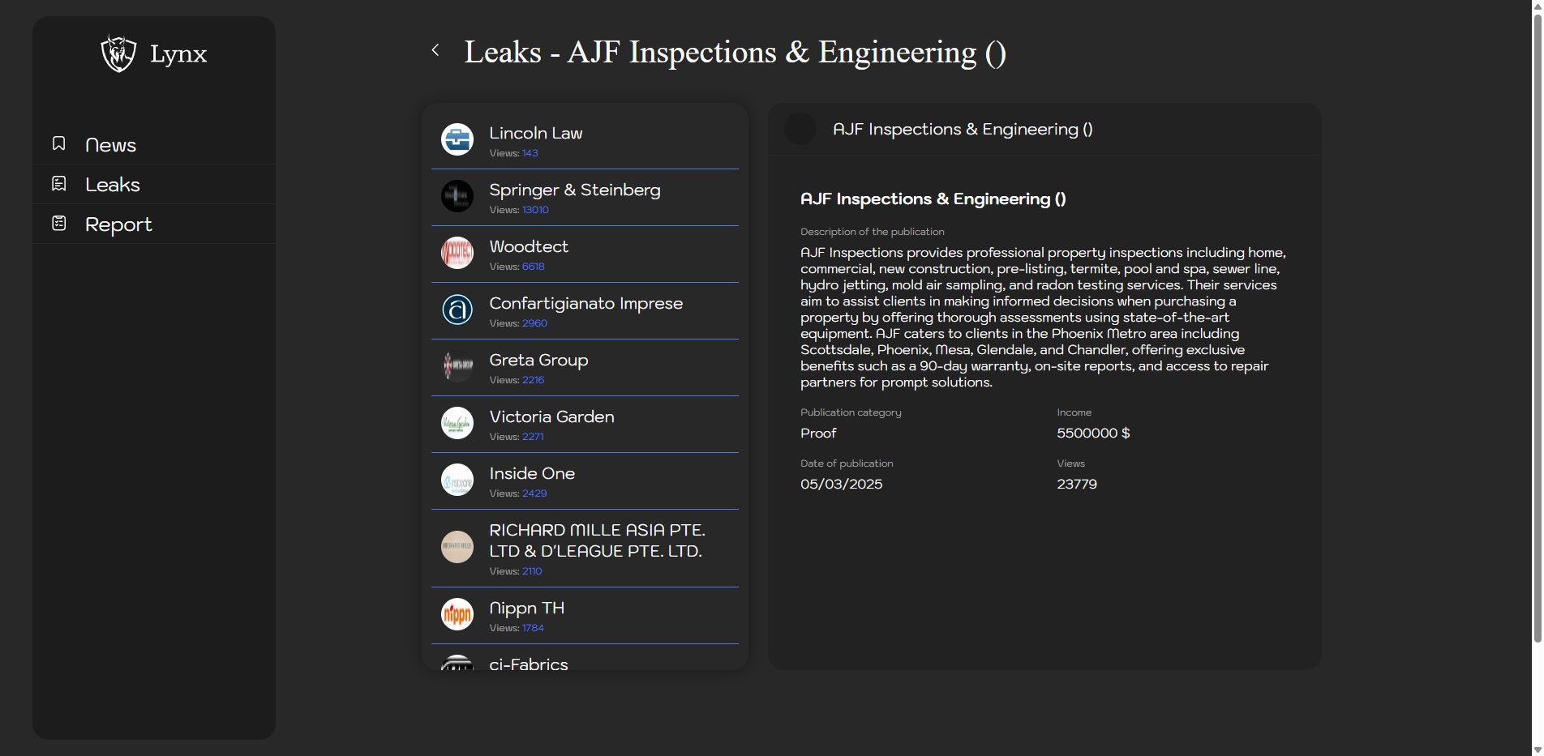Click the News bookmark icon in sidebar
This screenshot has width=1544, height=756.
coord(59,143)
